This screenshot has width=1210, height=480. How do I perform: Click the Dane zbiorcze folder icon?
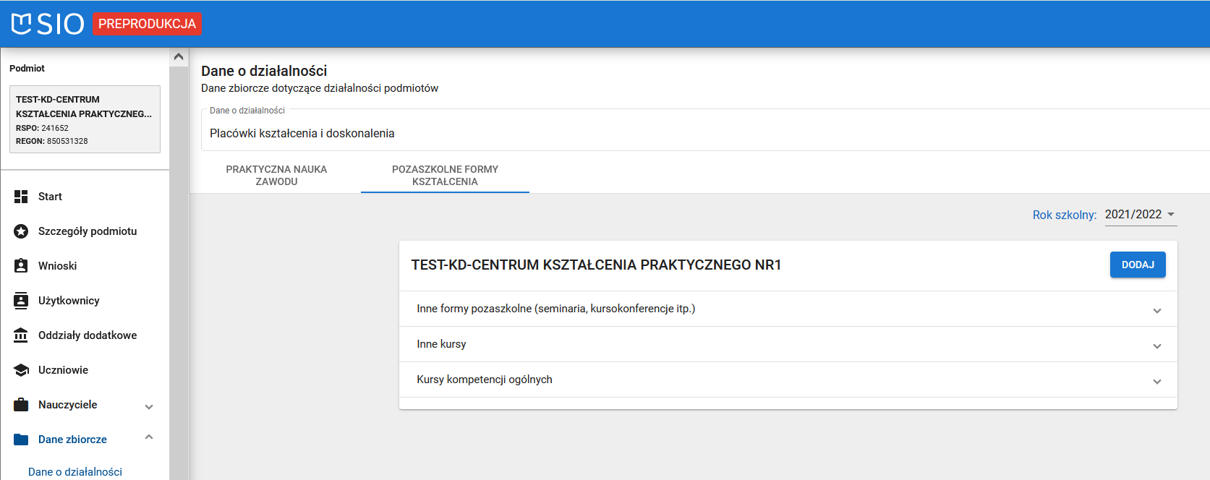21,440
